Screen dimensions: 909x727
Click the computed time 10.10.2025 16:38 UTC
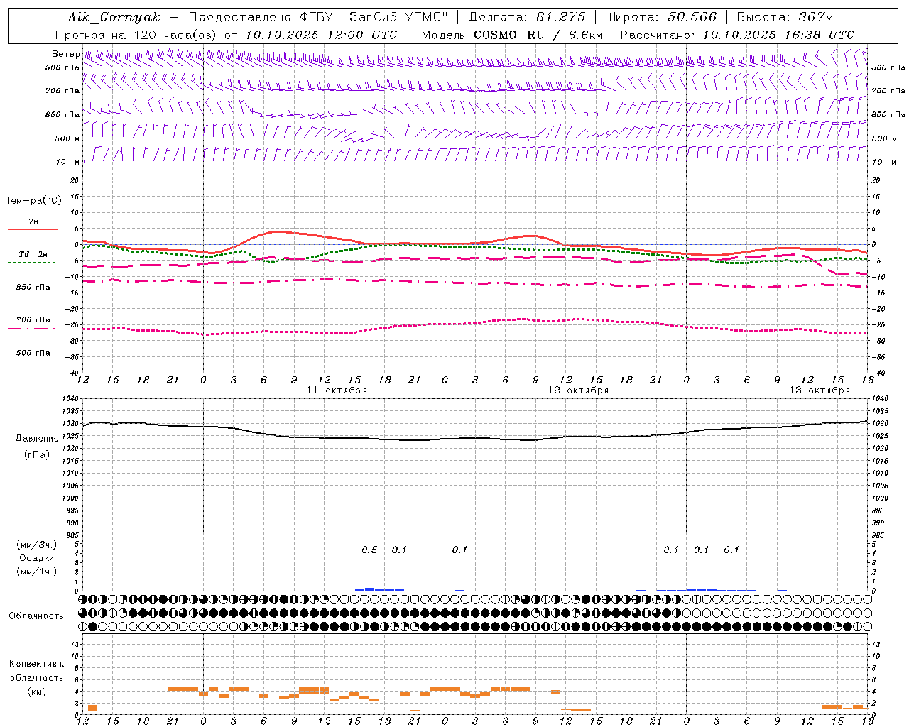coord(778,35)
